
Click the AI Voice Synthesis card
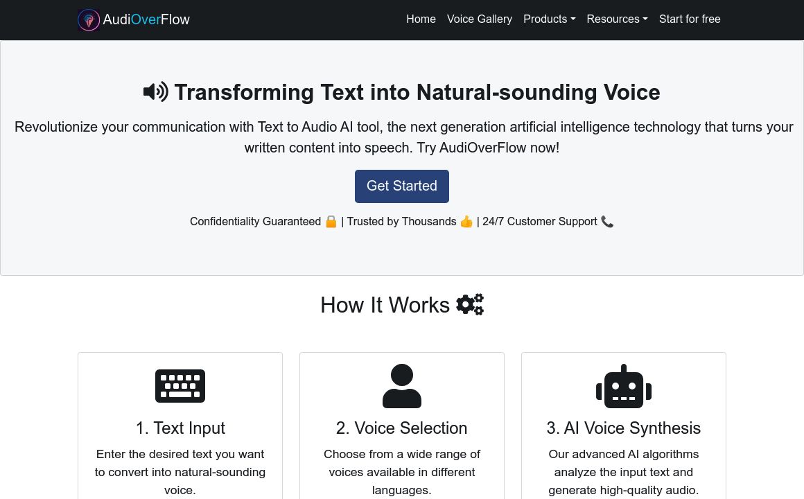coord(623,425)
